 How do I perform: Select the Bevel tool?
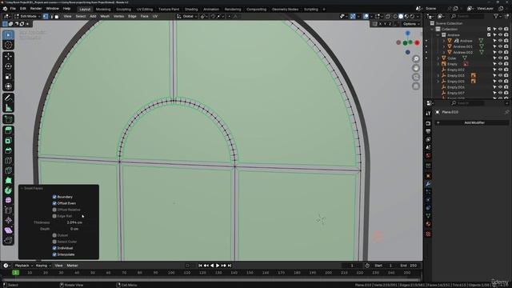(9, 150)
